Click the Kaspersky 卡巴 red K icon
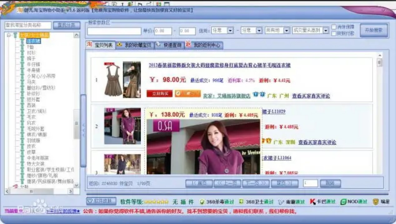 pos(313,202)
